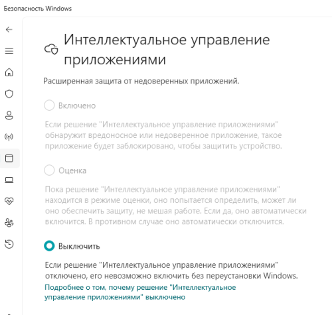Select the "Включено" radio button
The width and height of the screenshot is (332, 315).
click(x=49, y=105)
